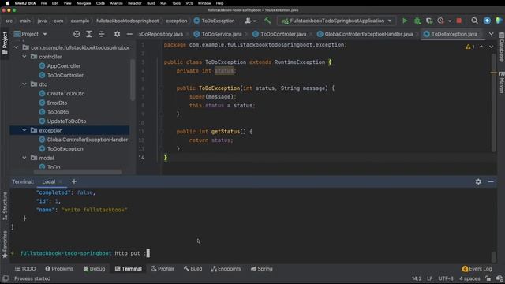Open the Refactor menu
The image size is (505, 284).
[x=135, y=3]
